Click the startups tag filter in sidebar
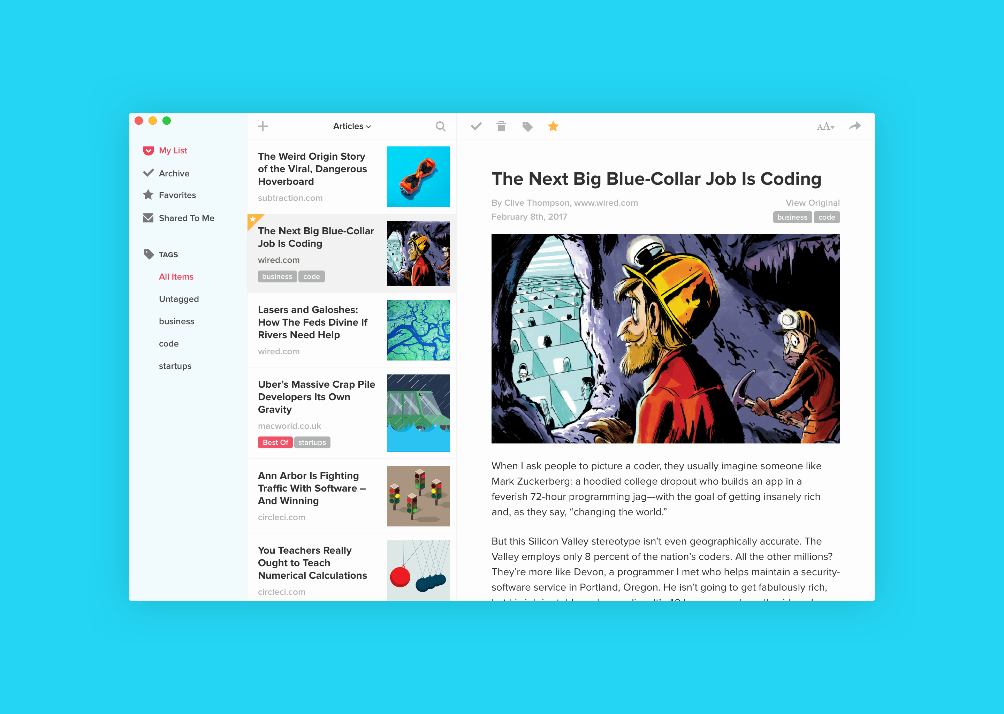Screen dimensions: 1004x714 click(175, 365)
